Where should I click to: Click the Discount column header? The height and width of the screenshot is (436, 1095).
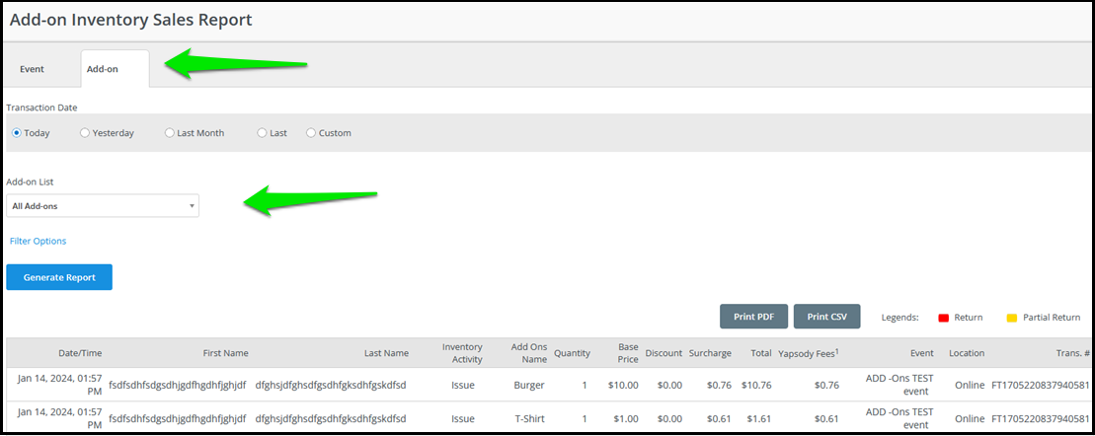pos(664,353)
